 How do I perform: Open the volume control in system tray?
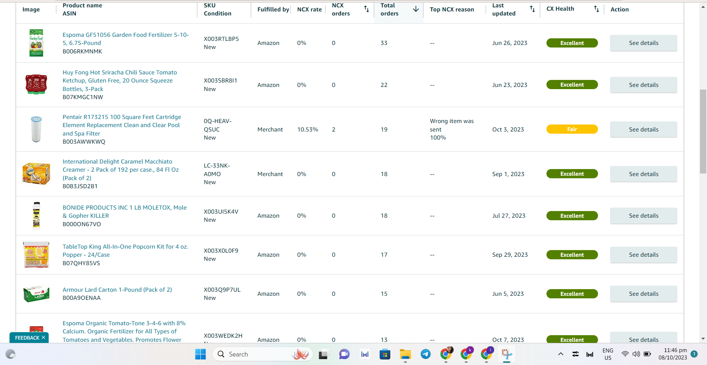point(636,354)
